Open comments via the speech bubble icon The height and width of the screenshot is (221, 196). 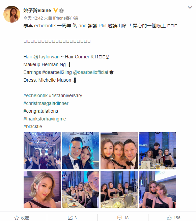120,218
